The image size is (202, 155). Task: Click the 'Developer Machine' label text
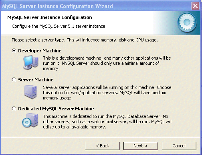[x=40, y=51]
